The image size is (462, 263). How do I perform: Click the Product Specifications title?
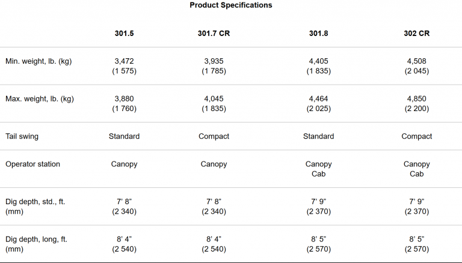231,5
